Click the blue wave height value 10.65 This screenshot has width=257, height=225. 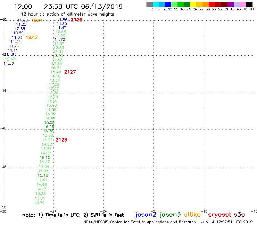point(20,29)
